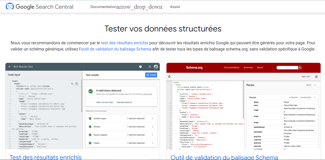The height and width of the screenshot is (160, 325).
Task: Expand the Guided recipes row chevron
Action: 153,119
